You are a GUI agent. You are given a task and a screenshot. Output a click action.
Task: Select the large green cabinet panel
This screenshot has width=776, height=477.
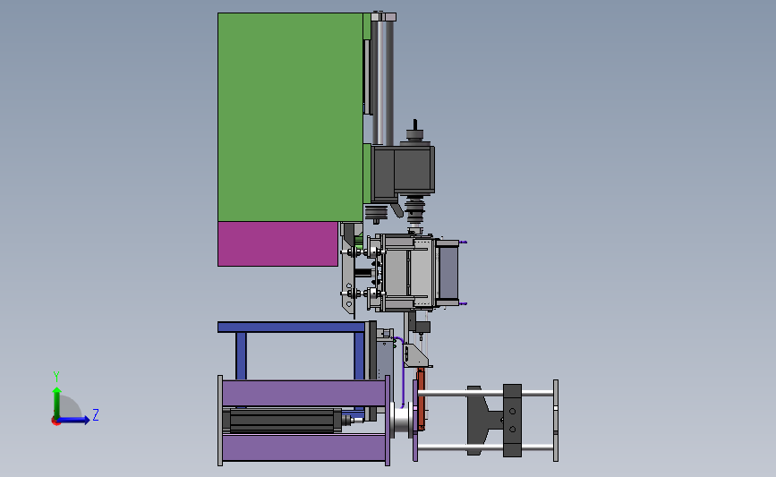[x=290, y=116]
